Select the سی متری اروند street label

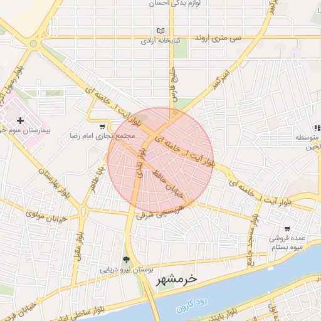coord(218,39)
